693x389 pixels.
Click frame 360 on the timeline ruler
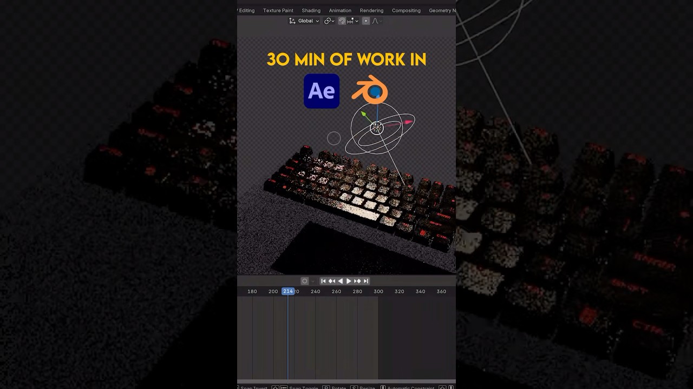441,291
